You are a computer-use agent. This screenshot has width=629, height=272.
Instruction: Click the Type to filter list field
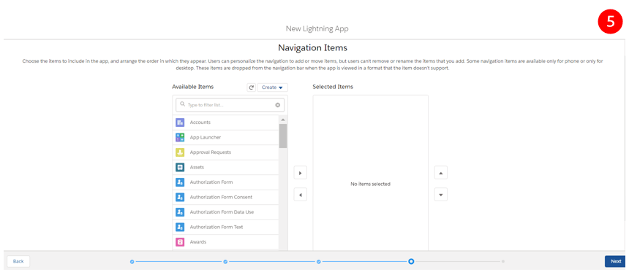(x=230, y=105)
